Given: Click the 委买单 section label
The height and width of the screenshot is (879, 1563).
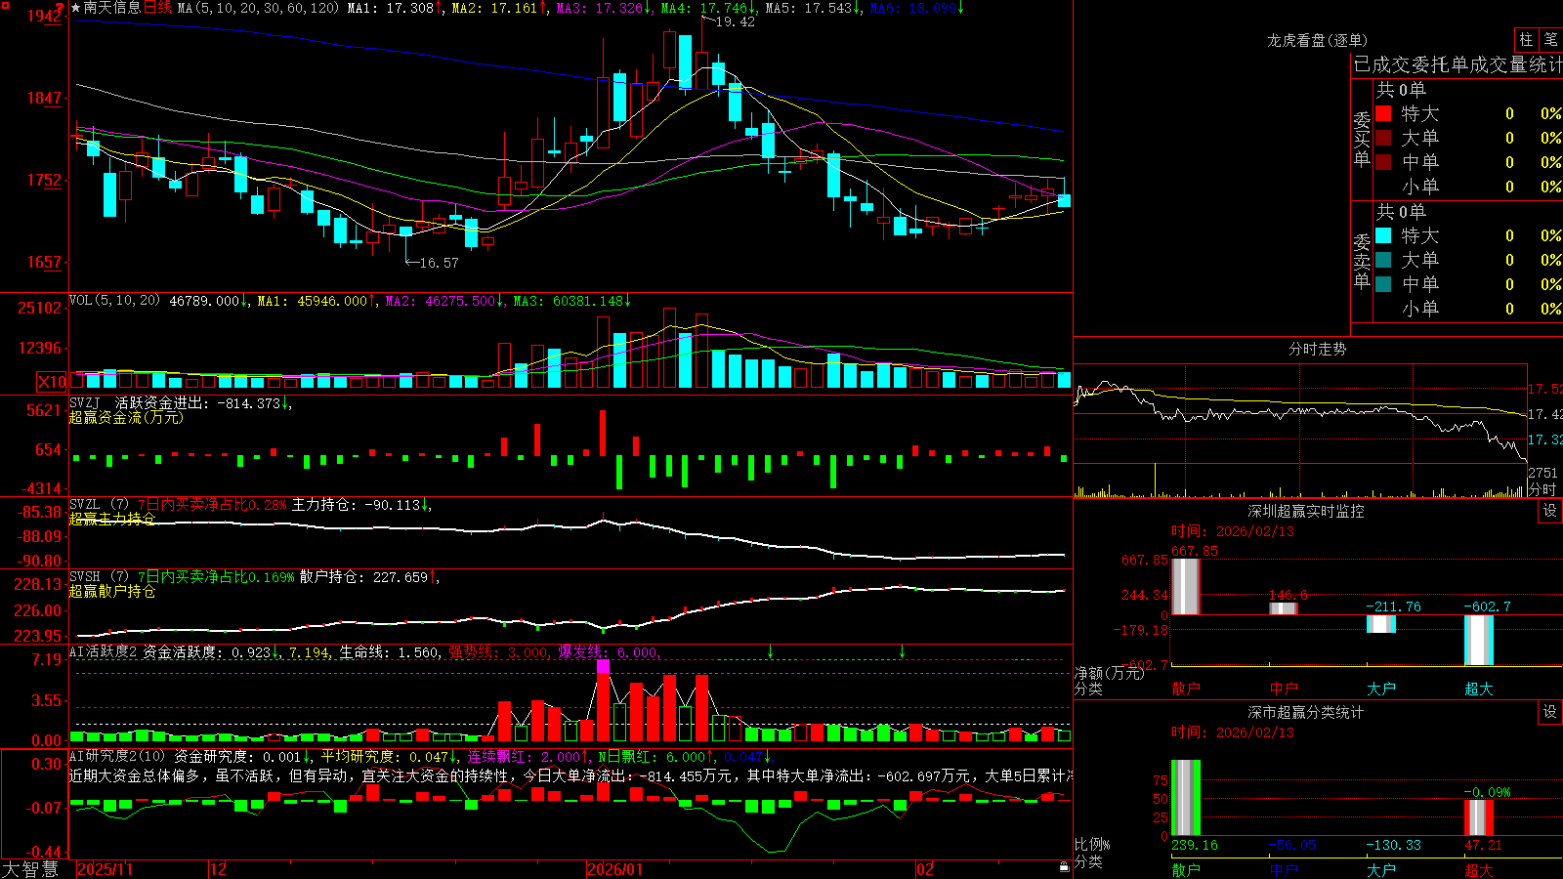Looking at the screenshot, I should [x=1362, y=140].
